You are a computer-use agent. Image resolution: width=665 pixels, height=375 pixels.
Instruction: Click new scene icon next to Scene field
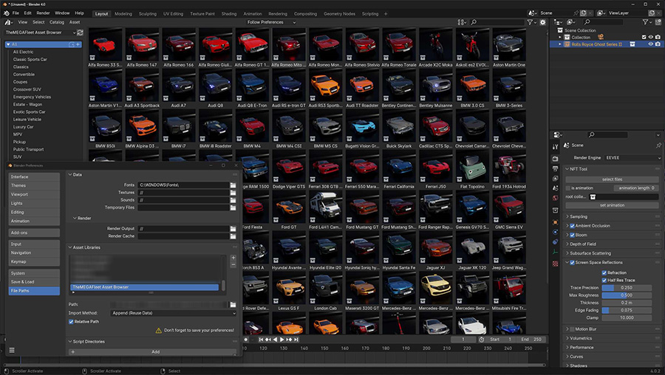point(583,13)
